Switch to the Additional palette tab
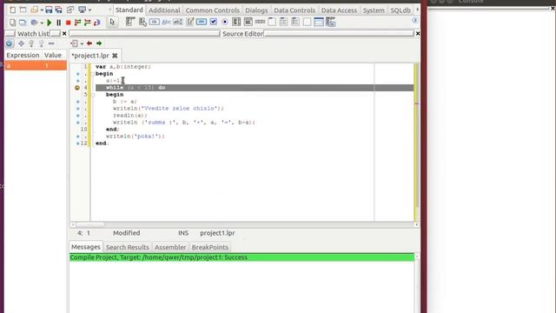Image resolution: width=556 pixels, height=313 pixels. point(164,10)
